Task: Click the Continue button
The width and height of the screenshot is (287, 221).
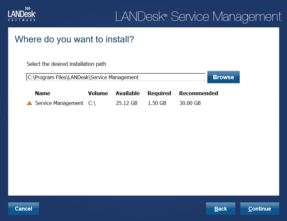Action: (x=260, y=209)
